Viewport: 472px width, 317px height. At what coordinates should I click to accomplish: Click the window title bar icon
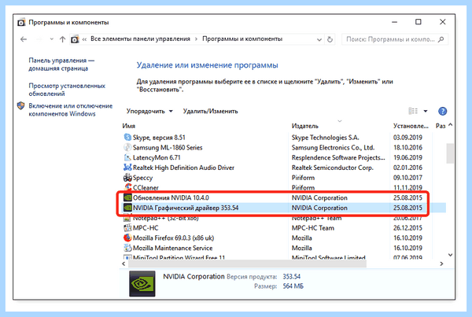[x=21, y=22]
